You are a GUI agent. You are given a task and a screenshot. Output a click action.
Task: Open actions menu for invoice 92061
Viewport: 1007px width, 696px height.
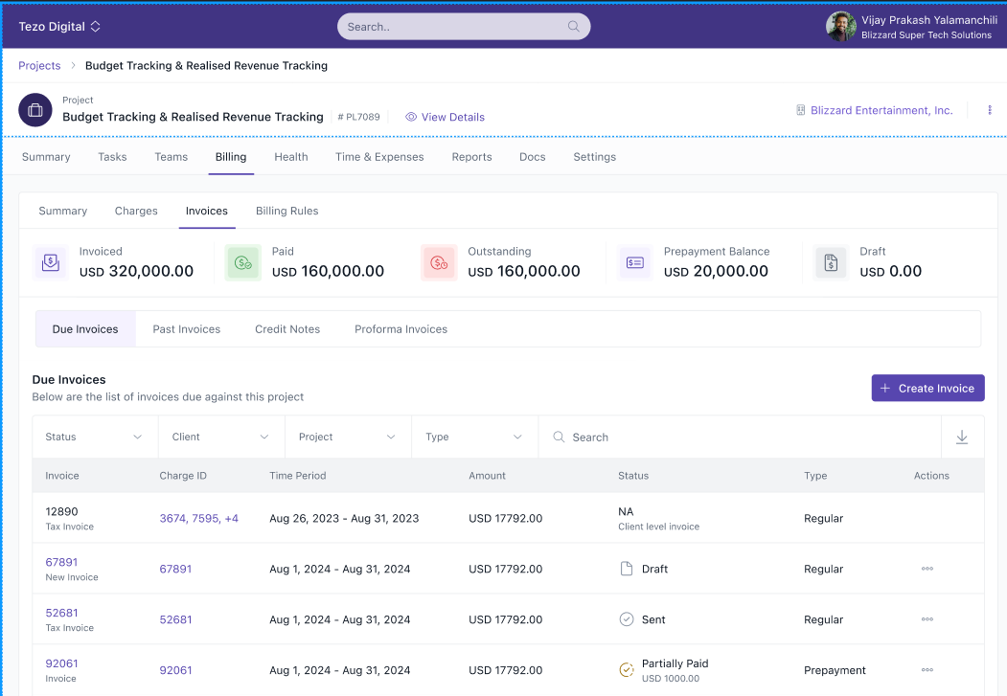[927, 670]
